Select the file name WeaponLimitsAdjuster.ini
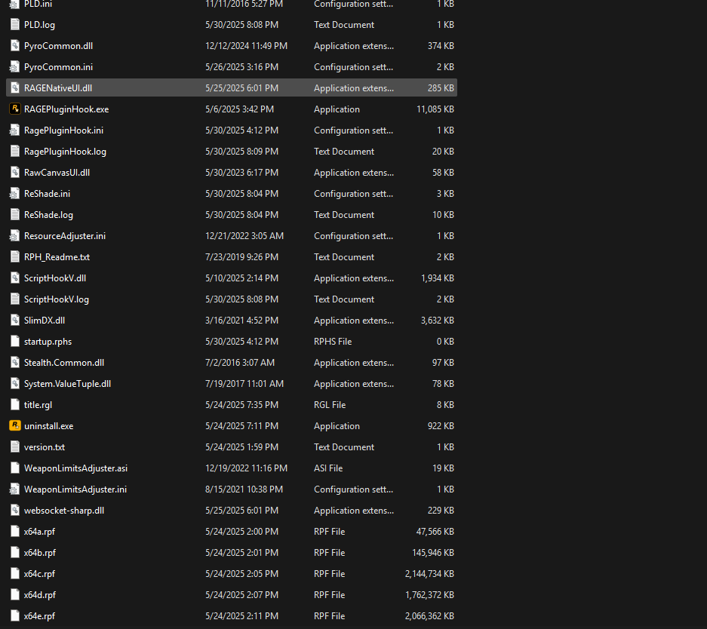707x629 pixels. [75, 489]
